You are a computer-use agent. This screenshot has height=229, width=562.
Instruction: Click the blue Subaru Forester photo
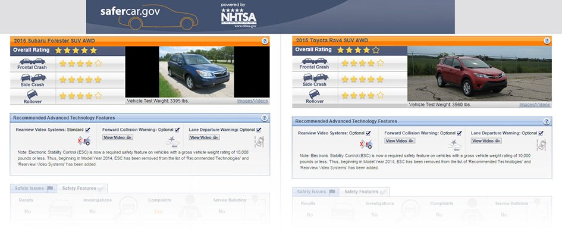click(x=196, y=72)
